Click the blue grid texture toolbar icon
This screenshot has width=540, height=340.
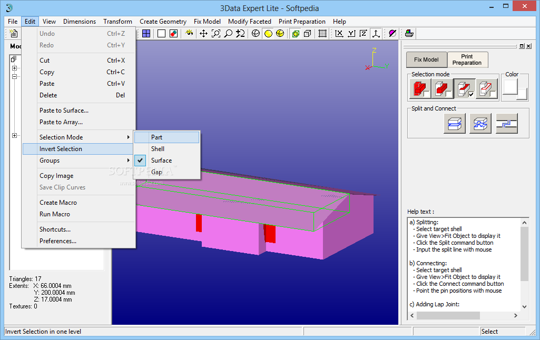click(146, 33)
